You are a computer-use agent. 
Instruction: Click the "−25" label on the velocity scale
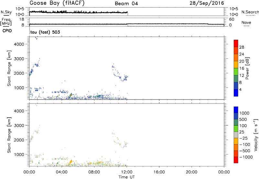click(243, 138)
